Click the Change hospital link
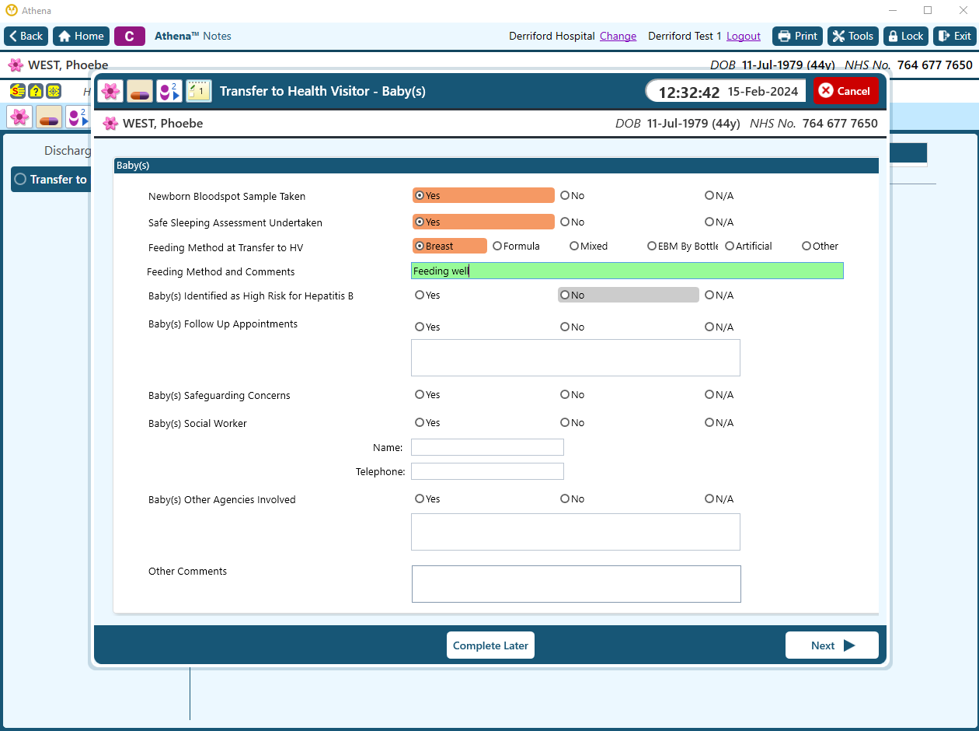 [x=618, y=36]
